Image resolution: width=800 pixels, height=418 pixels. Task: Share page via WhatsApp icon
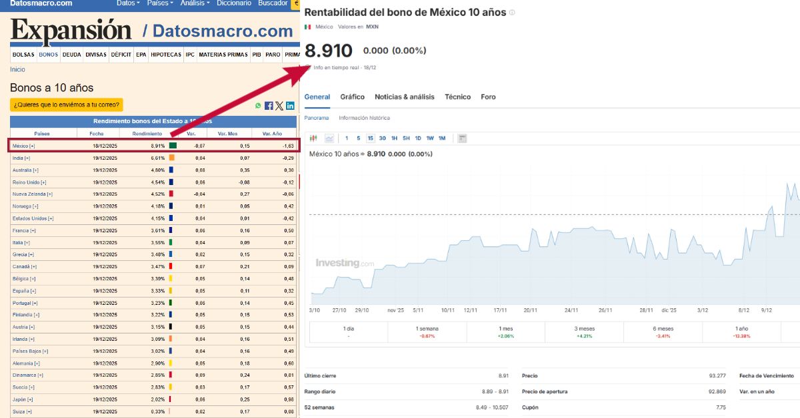(x=259, y=106)
